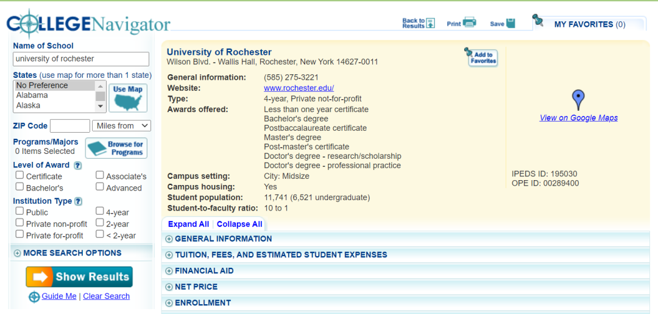Click the College Navigator logo
This screenshot has height=314, width=658.
click(x=88, y=24)
